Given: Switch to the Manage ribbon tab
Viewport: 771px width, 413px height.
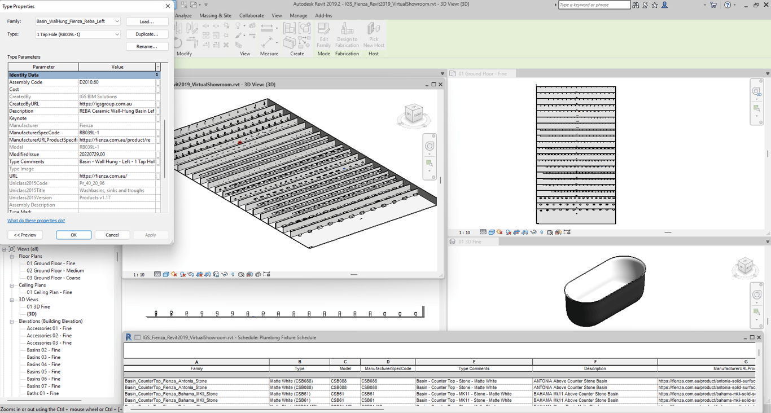Looking at the screenshot, I should click(x=298, y=16).
